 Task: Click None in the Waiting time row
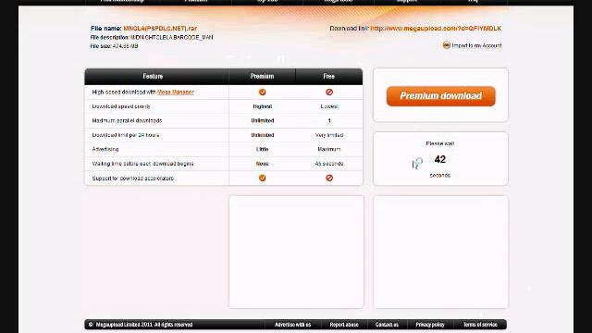click(x=262, y=164)
